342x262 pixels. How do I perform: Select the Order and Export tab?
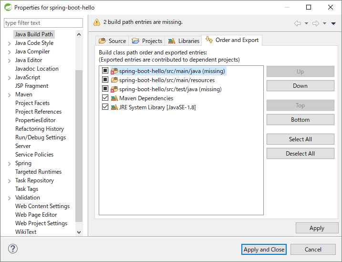[232, 40]
